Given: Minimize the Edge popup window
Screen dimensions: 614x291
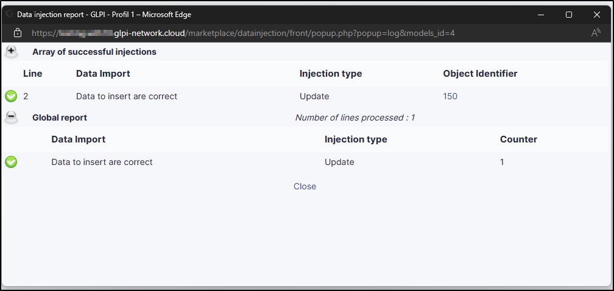Looking at the screenshot, I should [x=540, y=14].
